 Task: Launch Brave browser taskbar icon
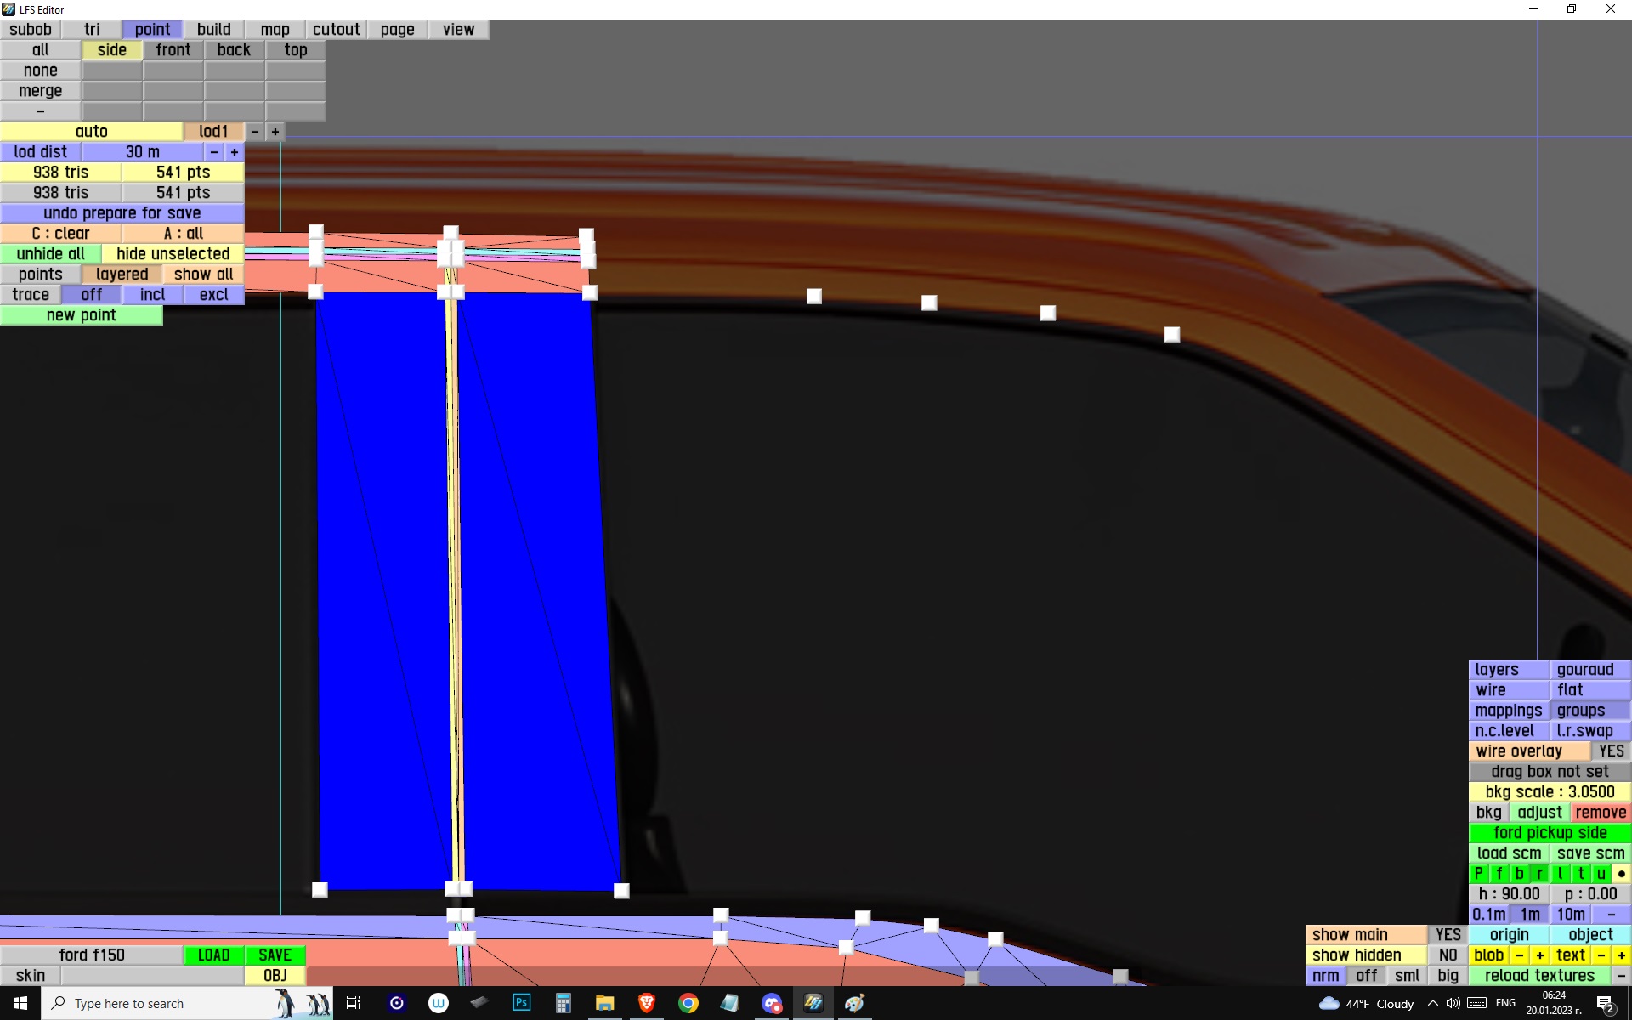tap(646, 1003)
